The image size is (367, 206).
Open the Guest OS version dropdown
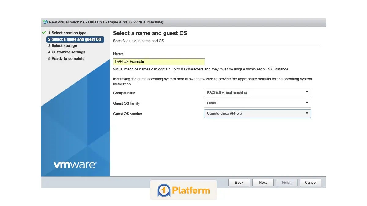coord(257,114)
